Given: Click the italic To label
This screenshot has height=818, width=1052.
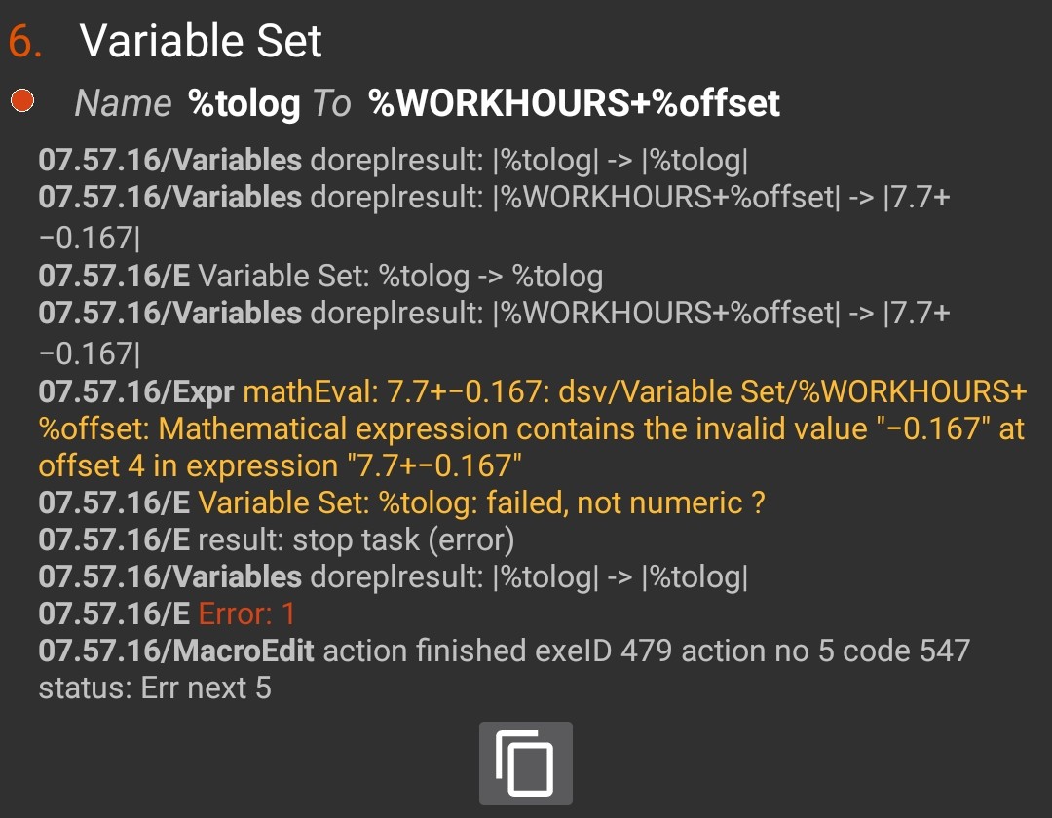Looking at the screenshot, I should coord(331,103).
